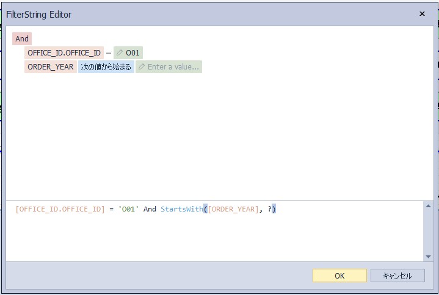
Task: Close the FilterString Editor dialog
Action: click(422, 13)
